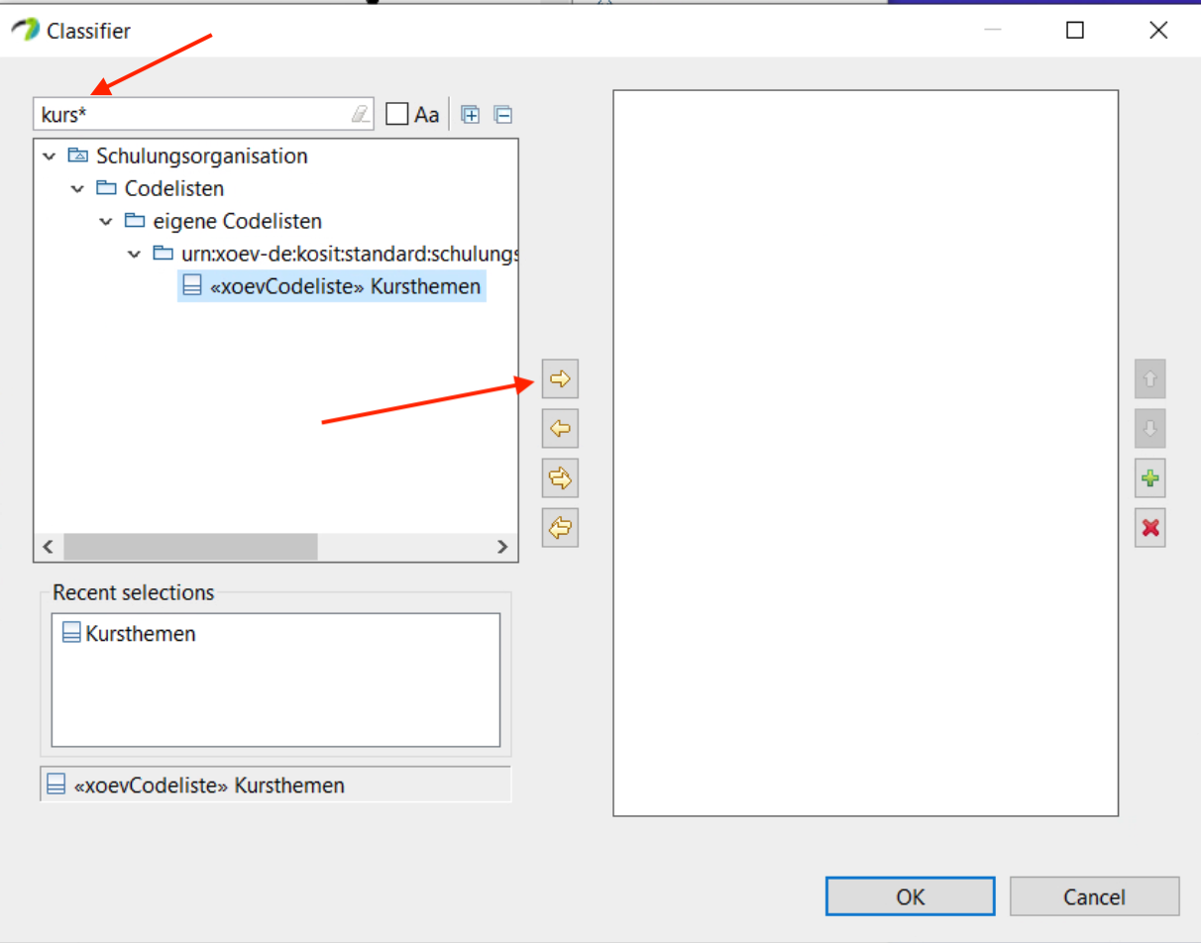
Task: Click the remove-all double left arrow button
Action: pyautogui.click(x=560, y=528)
